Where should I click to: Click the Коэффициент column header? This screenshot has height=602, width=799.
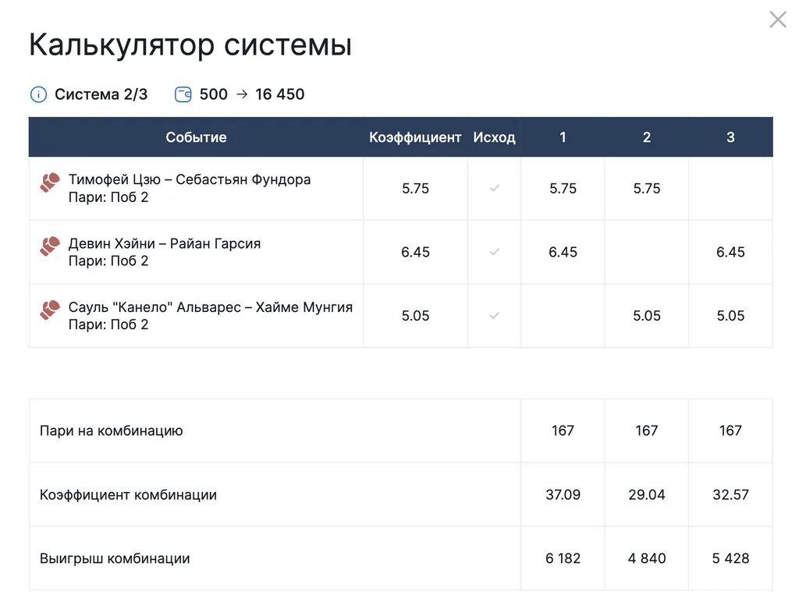pyautogui.click(x=415, y=137)
